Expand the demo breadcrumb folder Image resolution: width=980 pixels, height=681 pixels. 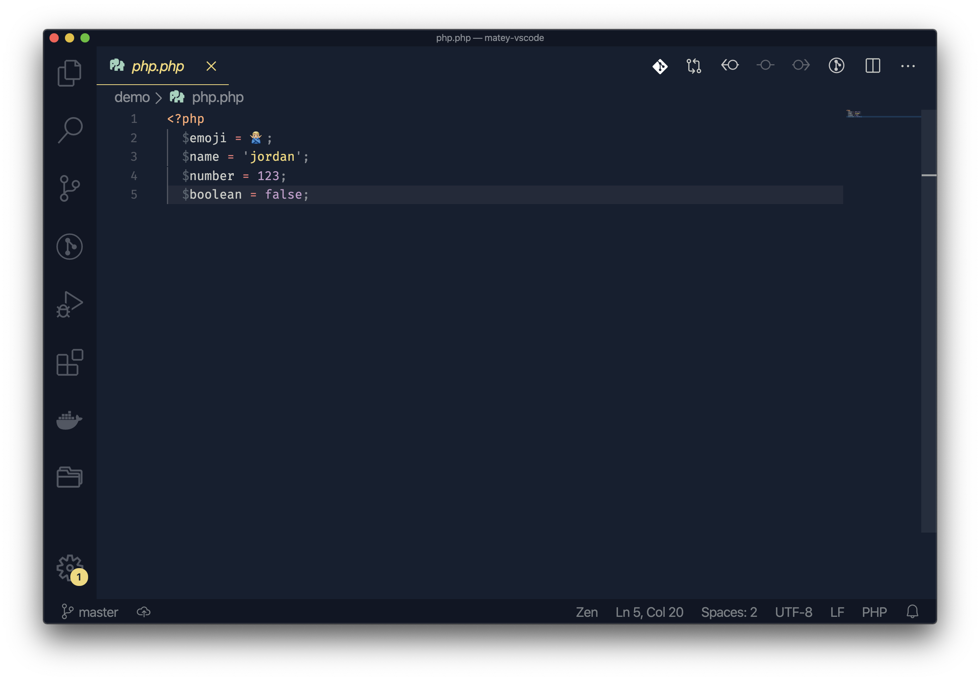tap(132, 97)
